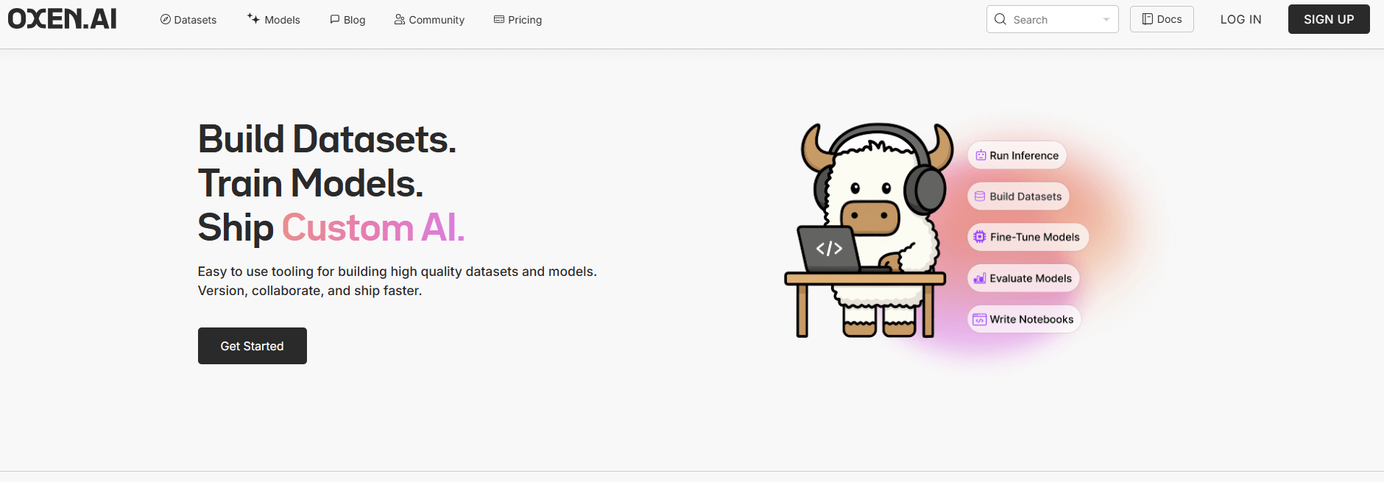1384x482 pixels.
Task: Click the card icon beside Pricing
Action: [x=499, y=19]
